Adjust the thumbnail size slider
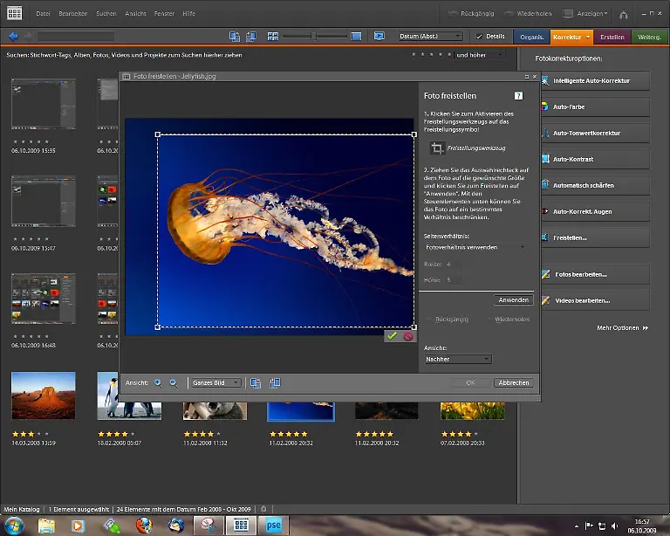670x536 pixels. (x=316, y=36)
